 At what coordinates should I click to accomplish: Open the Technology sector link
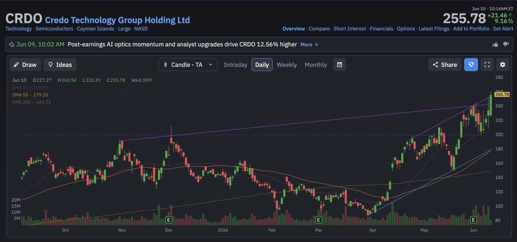tap(19, 29)
